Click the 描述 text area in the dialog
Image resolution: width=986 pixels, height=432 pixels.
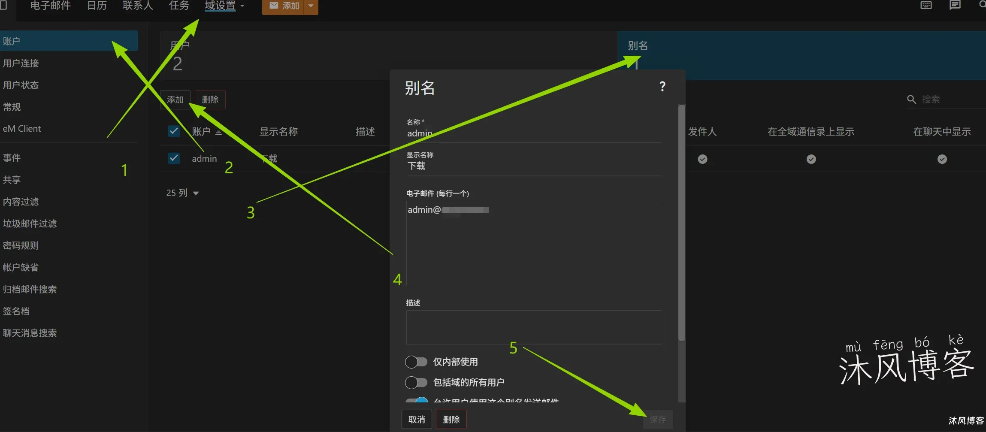pyautogui.click(x=534, y=327)
